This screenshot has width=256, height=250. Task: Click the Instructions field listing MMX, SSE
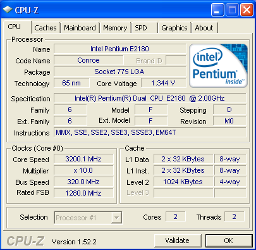[x=150, y=132]
